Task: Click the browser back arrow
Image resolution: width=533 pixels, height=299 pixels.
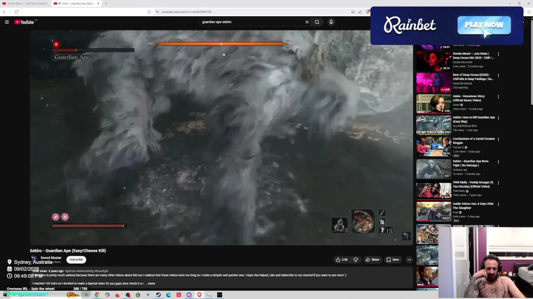Action: [4, 12]
